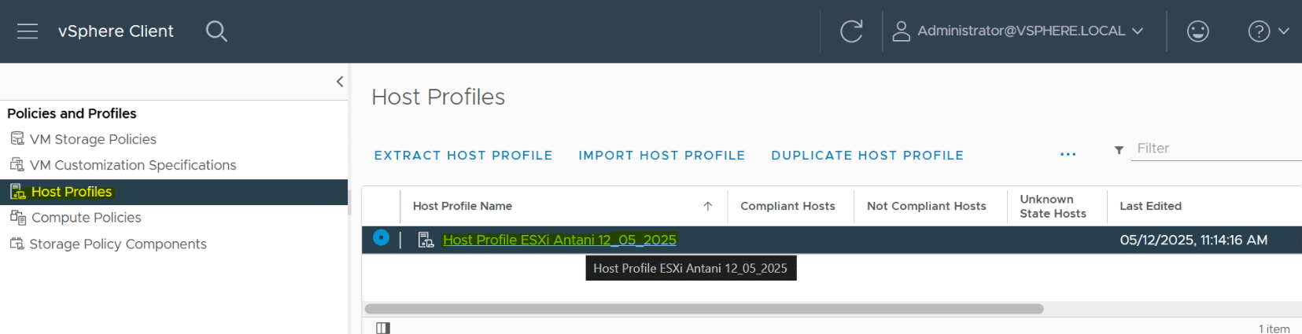Open VM Customization Specifications
This screenshot has height=334, width=1302.
coord(133,165)
